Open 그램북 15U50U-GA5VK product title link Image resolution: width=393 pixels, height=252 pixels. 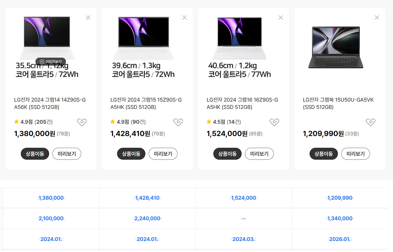click(x=338, y=103)
